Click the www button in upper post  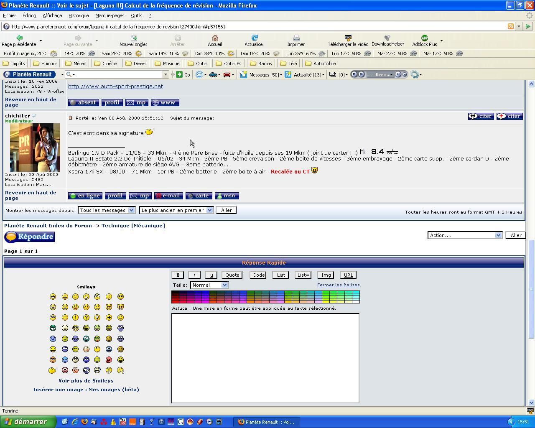click(x=165, y=102)
